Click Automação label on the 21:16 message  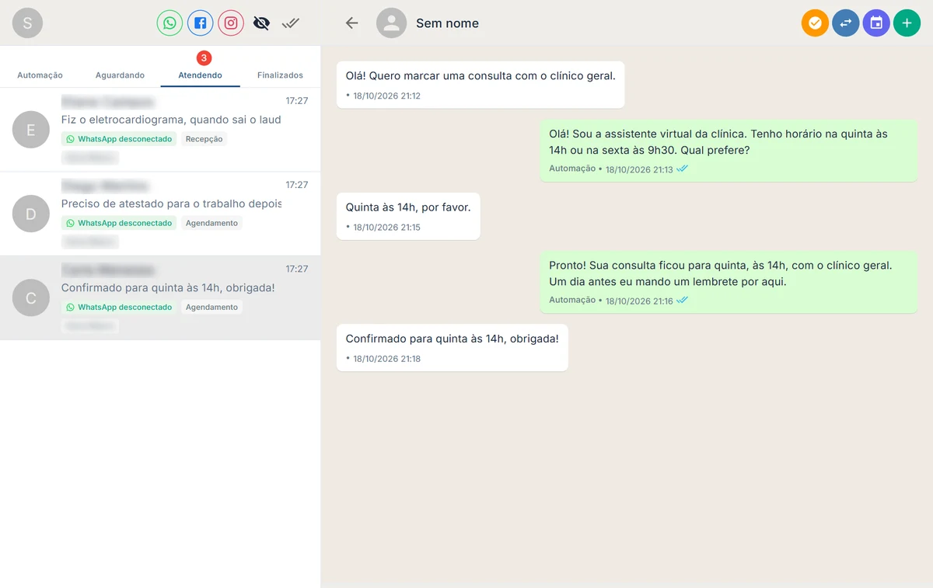572,300
